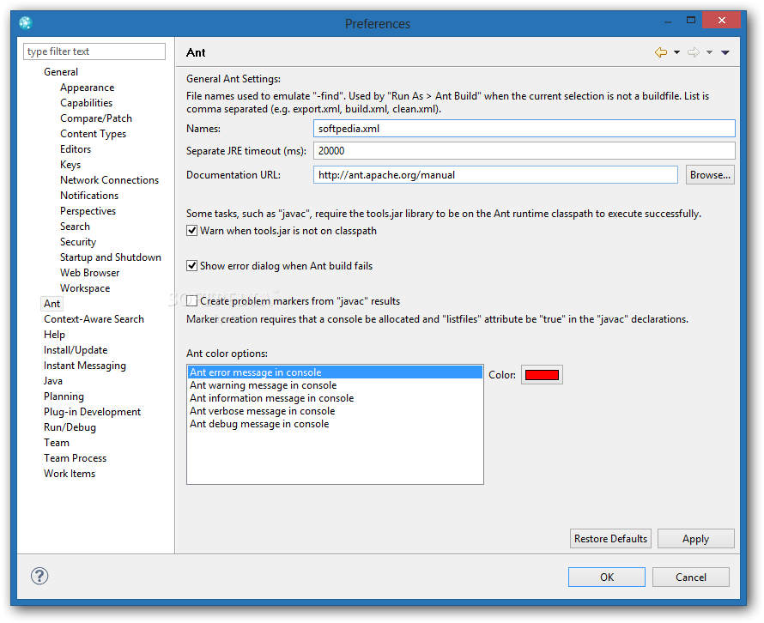Open the preferences page view menu arrow
Image resolution: width=764 pixels, height=623 pixels.
point(725,52)
